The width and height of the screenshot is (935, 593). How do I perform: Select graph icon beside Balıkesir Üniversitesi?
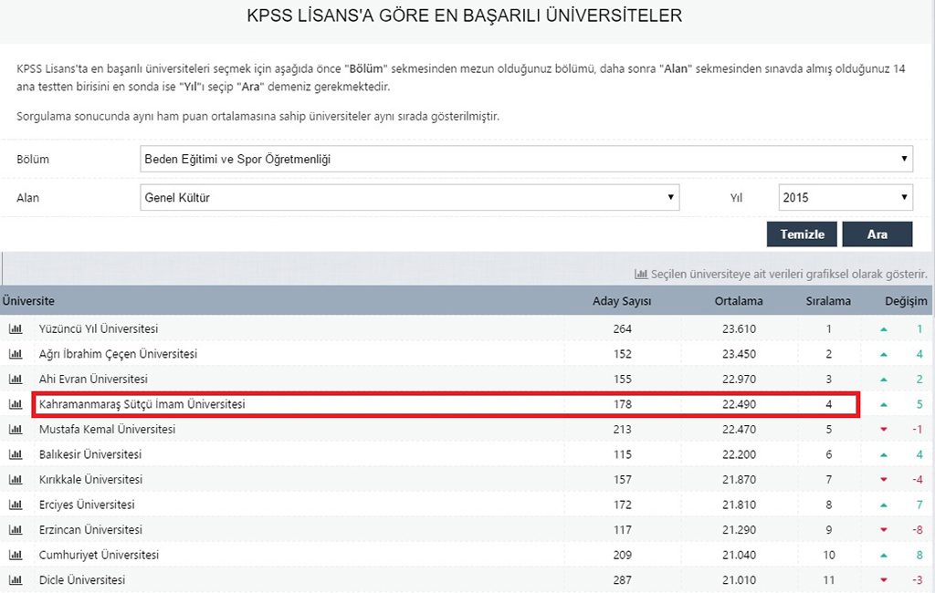pyautogui.click(x=16, y=454)
